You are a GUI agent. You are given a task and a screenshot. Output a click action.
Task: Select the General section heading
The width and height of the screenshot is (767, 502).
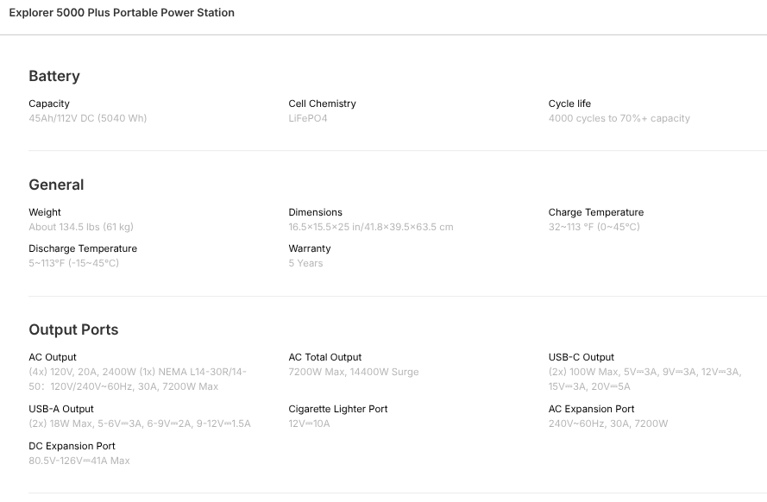(56, 185)
